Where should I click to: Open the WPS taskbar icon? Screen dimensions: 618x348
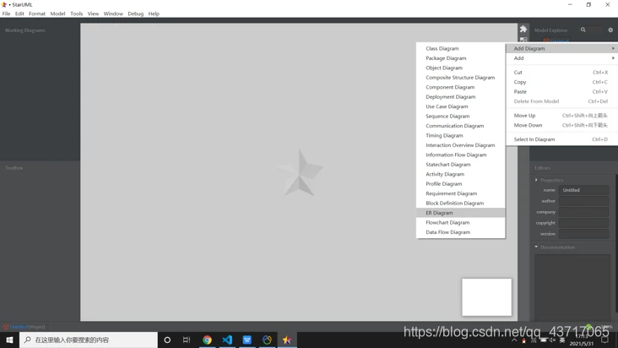tap(247, 340)
